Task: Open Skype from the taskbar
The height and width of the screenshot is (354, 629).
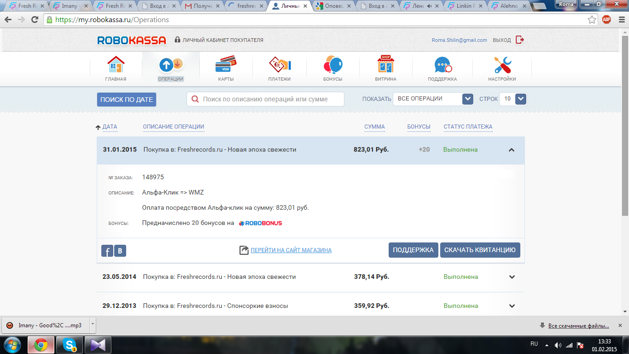Action: 70,345
